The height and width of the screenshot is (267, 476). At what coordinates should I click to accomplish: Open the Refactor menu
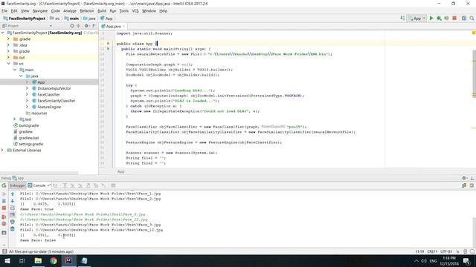(x=87, y=11)
